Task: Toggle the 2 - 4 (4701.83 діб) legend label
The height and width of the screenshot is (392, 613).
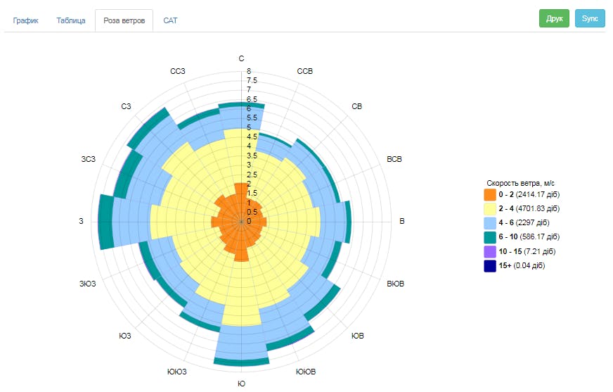Action: coord(529,208)
